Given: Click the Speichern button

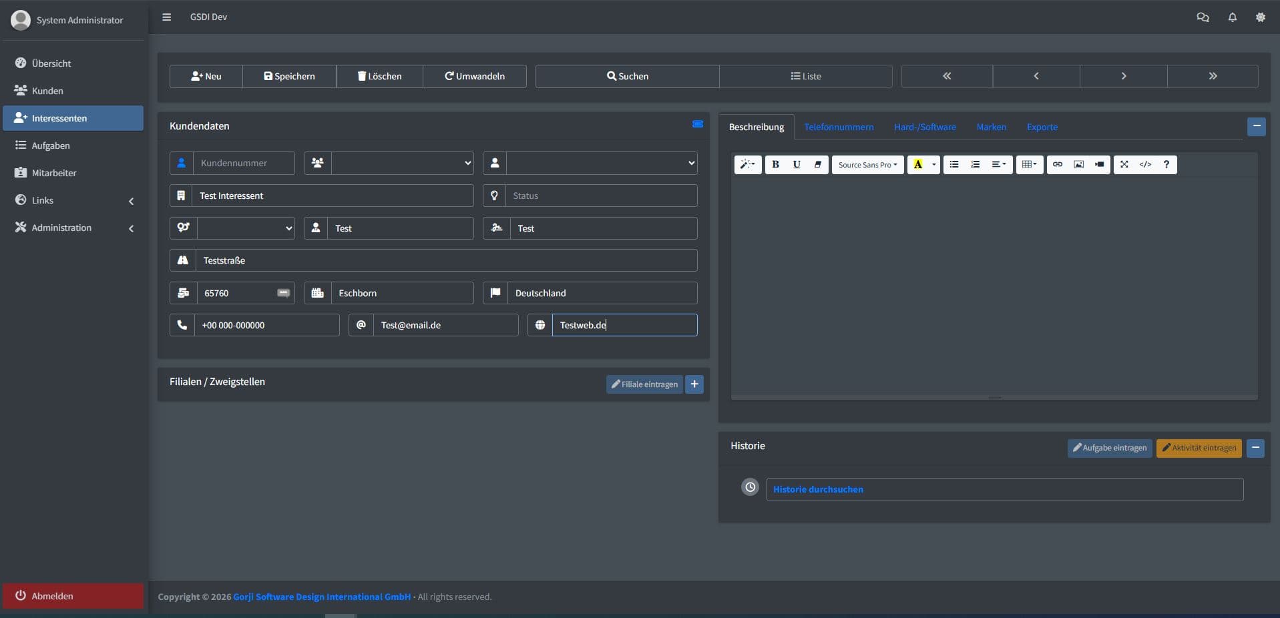Looking at the screenshot, I should pos(289,76).
